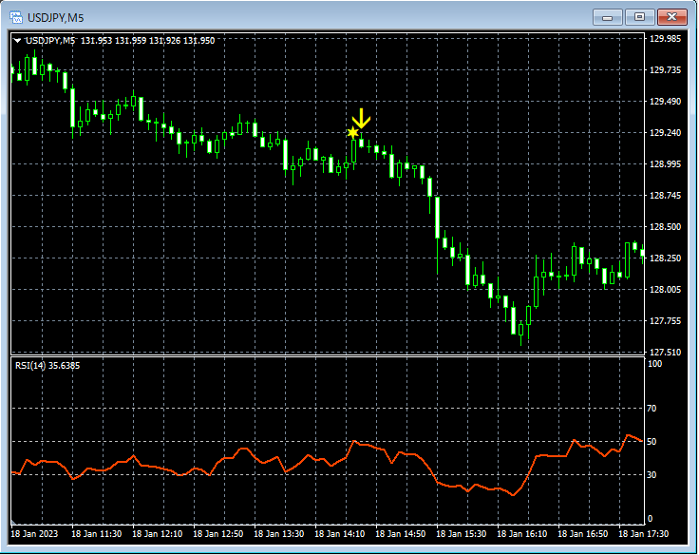Click the 128.995 price scale label
The width and height of the screenshot is (699, 555).
[665, 164]
